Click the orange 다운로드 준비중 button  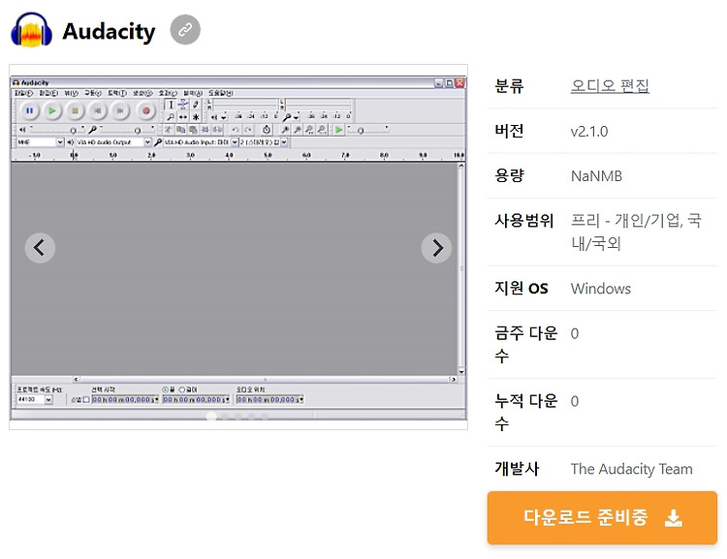[602, 517]
